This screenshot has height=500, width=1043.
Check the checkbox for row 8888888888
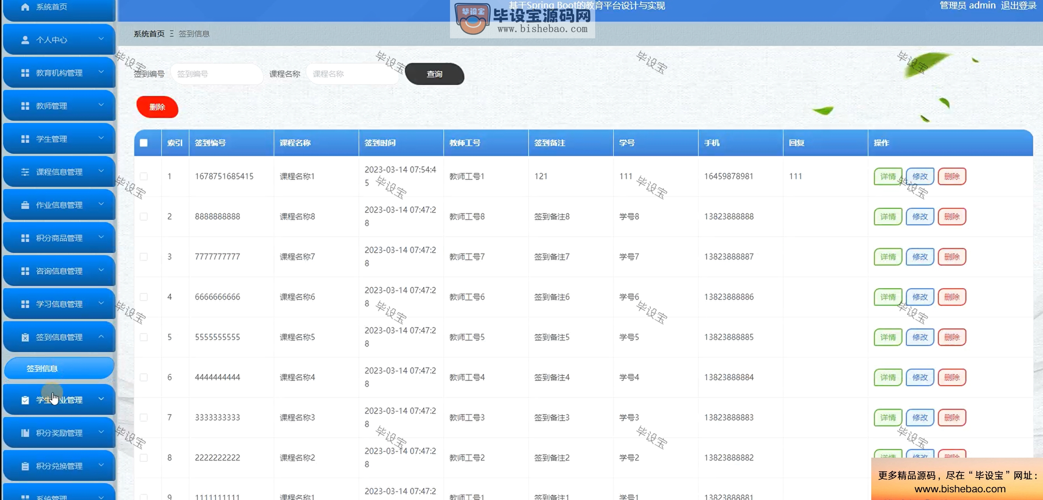(x=144, y=216)
